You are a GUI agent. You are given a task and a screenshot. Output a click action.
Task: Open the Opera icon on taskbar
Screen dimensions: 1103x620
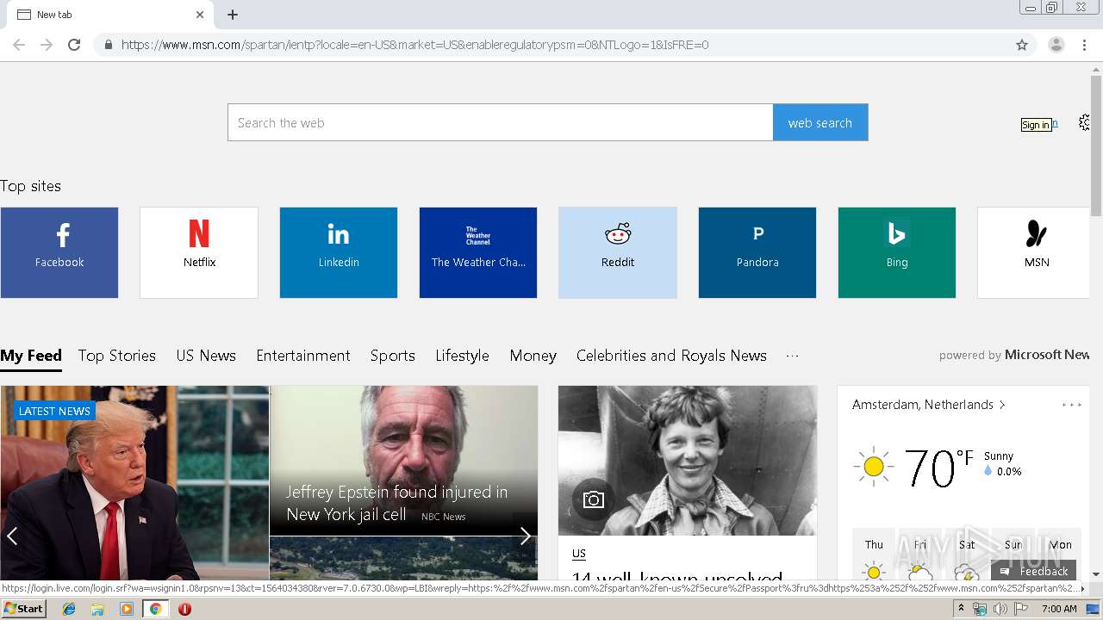[184, 609]
